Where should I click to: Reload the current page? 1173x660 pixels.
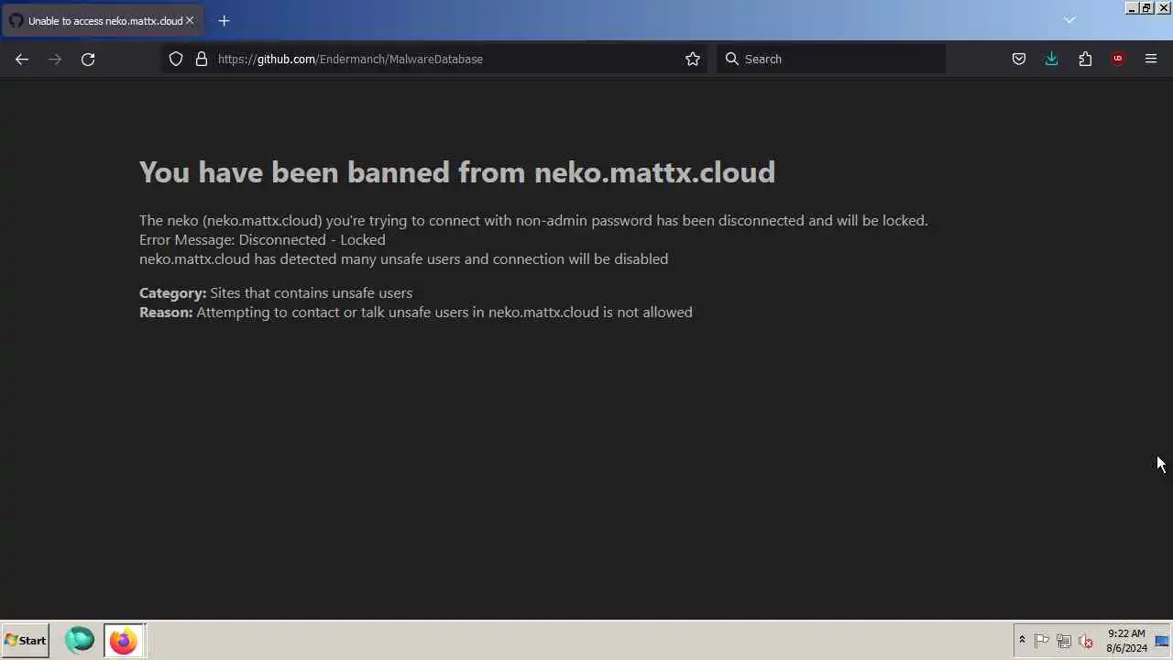[88, 59]
